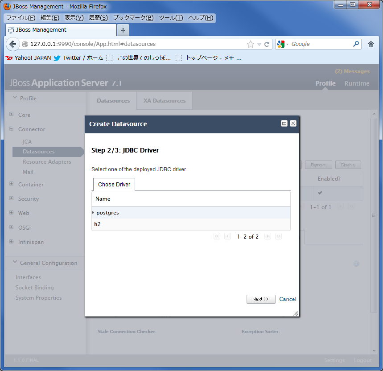The height and width of the screenshot is (371, 383).
Task: Click Next >> button in dialog
Action: (261, 299)
